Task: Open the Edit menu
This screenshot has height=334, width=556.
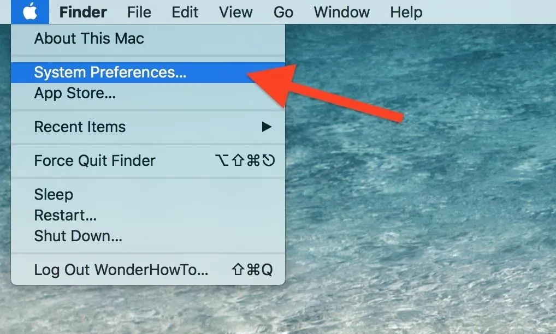Action: click(185, 13)
